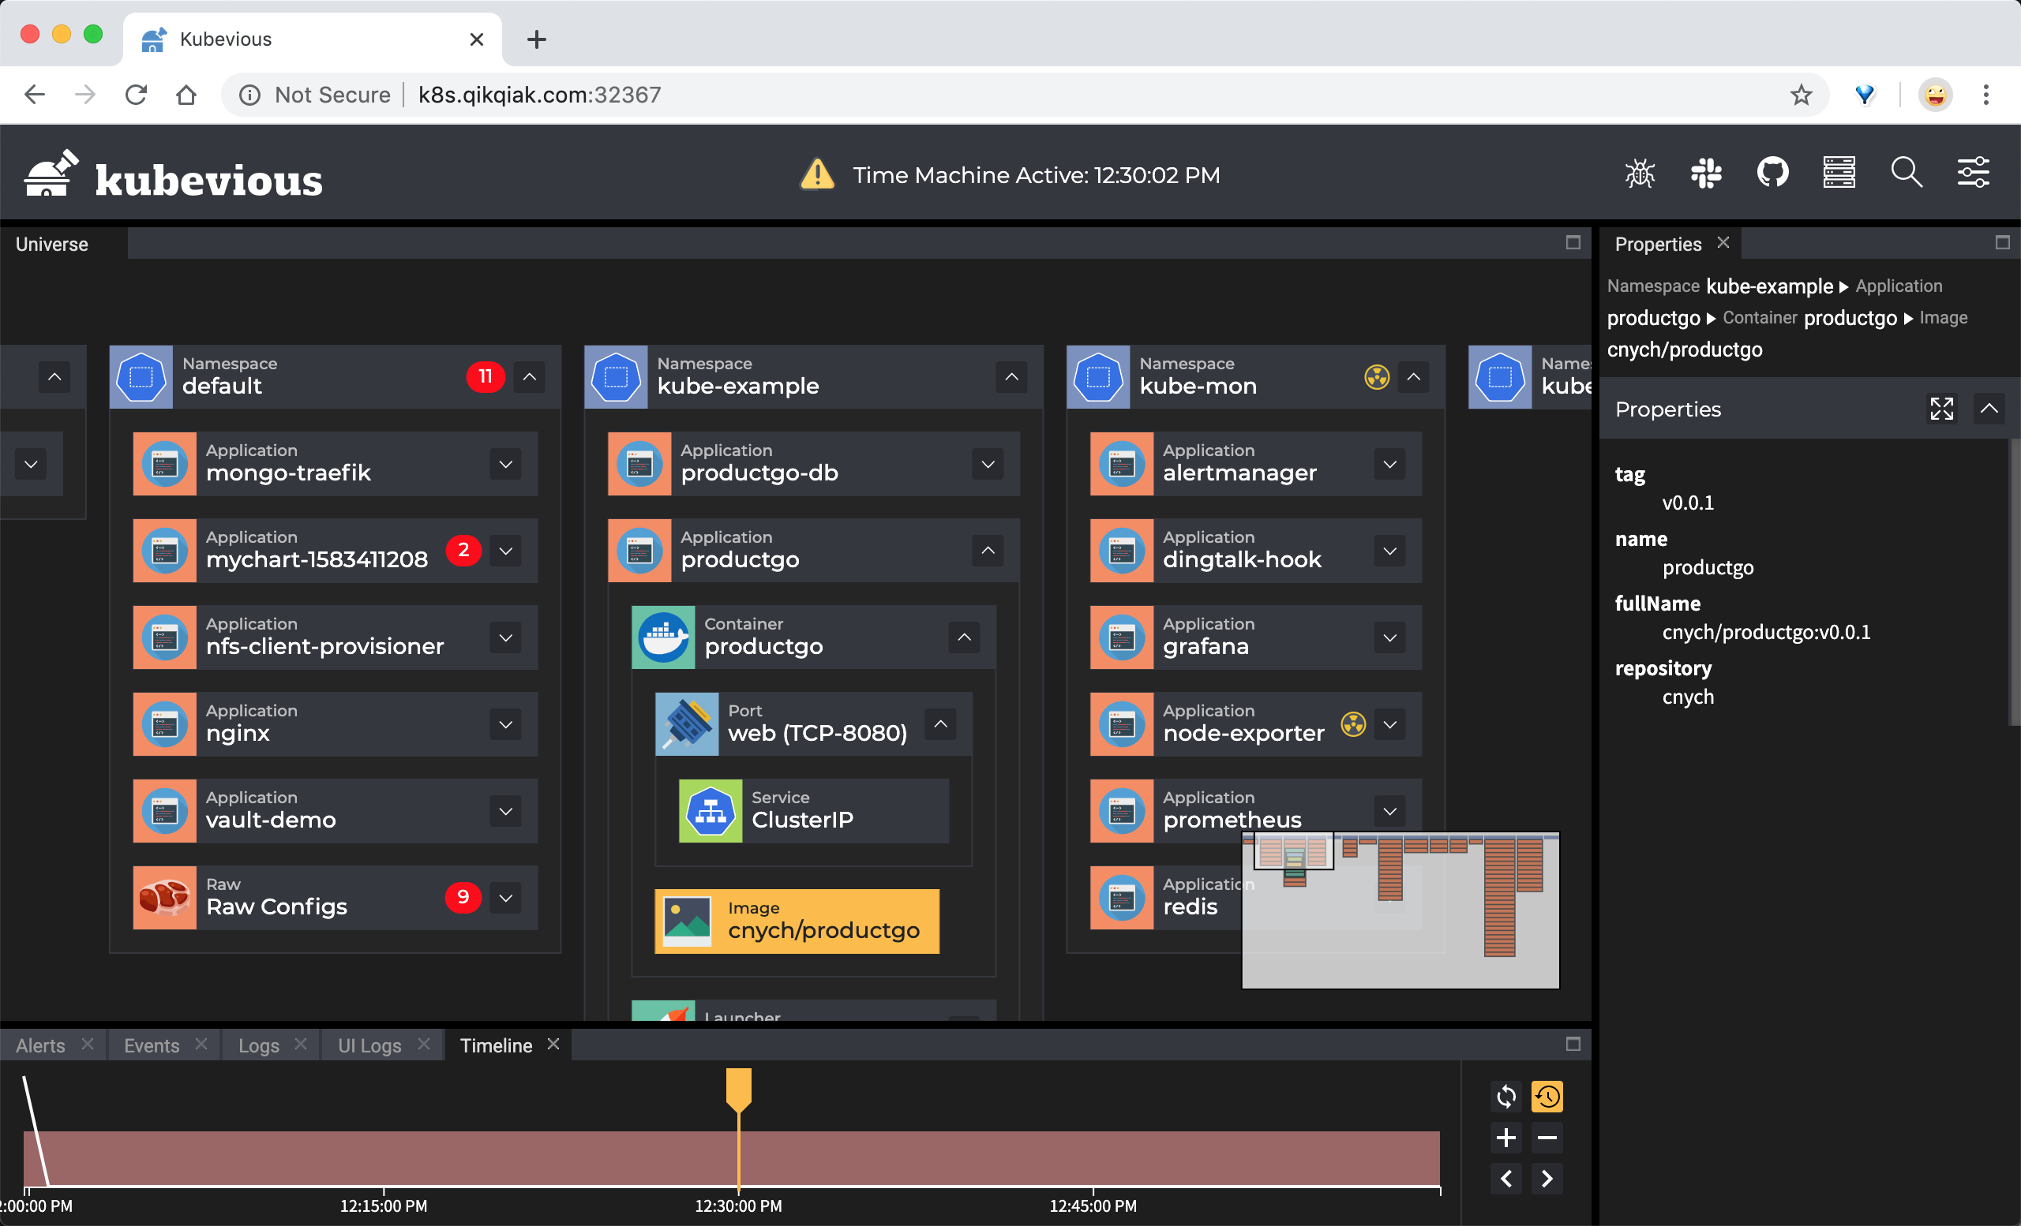Zoom out timeline with minus button
Viewport: 2021px width, 1226px height.
[1547, 1138]
